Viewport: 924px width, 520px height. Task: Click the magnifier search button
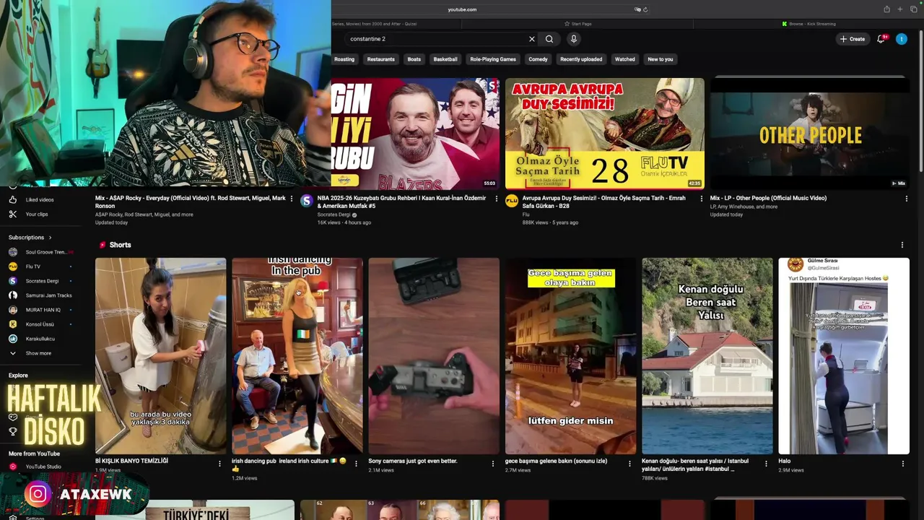[x=549, y=39]
